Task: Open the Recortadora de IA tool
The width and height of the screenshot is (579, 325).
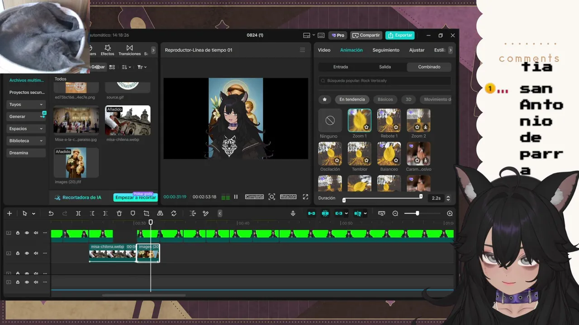Action: click(78, 197)
